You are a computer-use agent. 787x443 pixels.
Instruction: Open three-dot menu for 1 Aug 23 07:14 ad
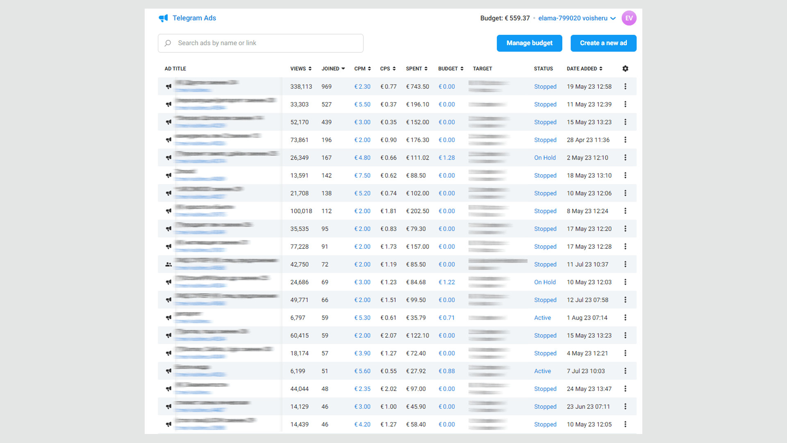pos(625,317)
